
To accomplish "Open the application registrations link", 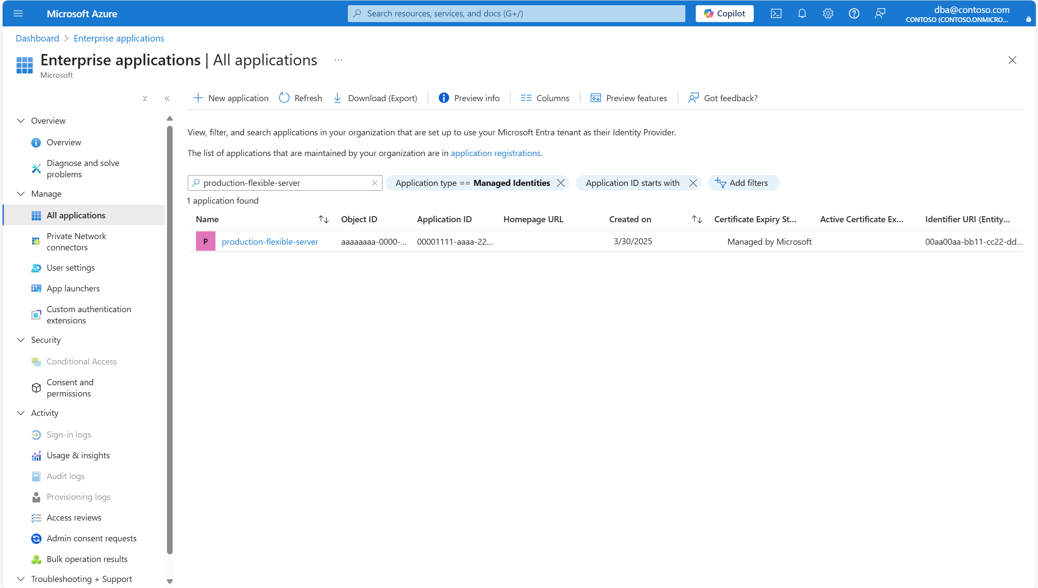I will tap(495, 153).
